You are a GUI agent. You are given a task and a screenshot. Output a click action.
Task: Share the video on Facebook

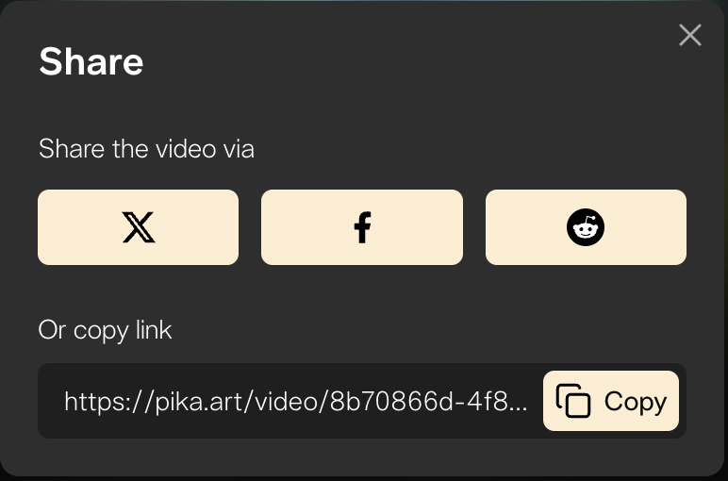(362, 227)
